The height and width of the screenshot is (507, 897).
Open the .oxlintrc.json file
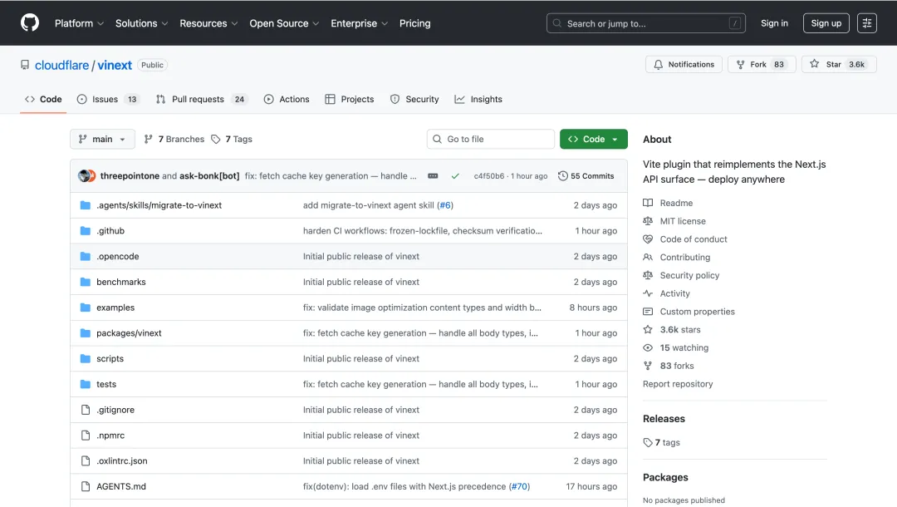coord(122,460)
